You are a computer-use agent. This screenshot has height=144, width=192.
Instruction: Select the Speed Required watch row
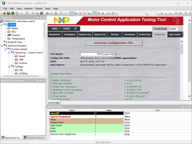[x=87, y=117]
